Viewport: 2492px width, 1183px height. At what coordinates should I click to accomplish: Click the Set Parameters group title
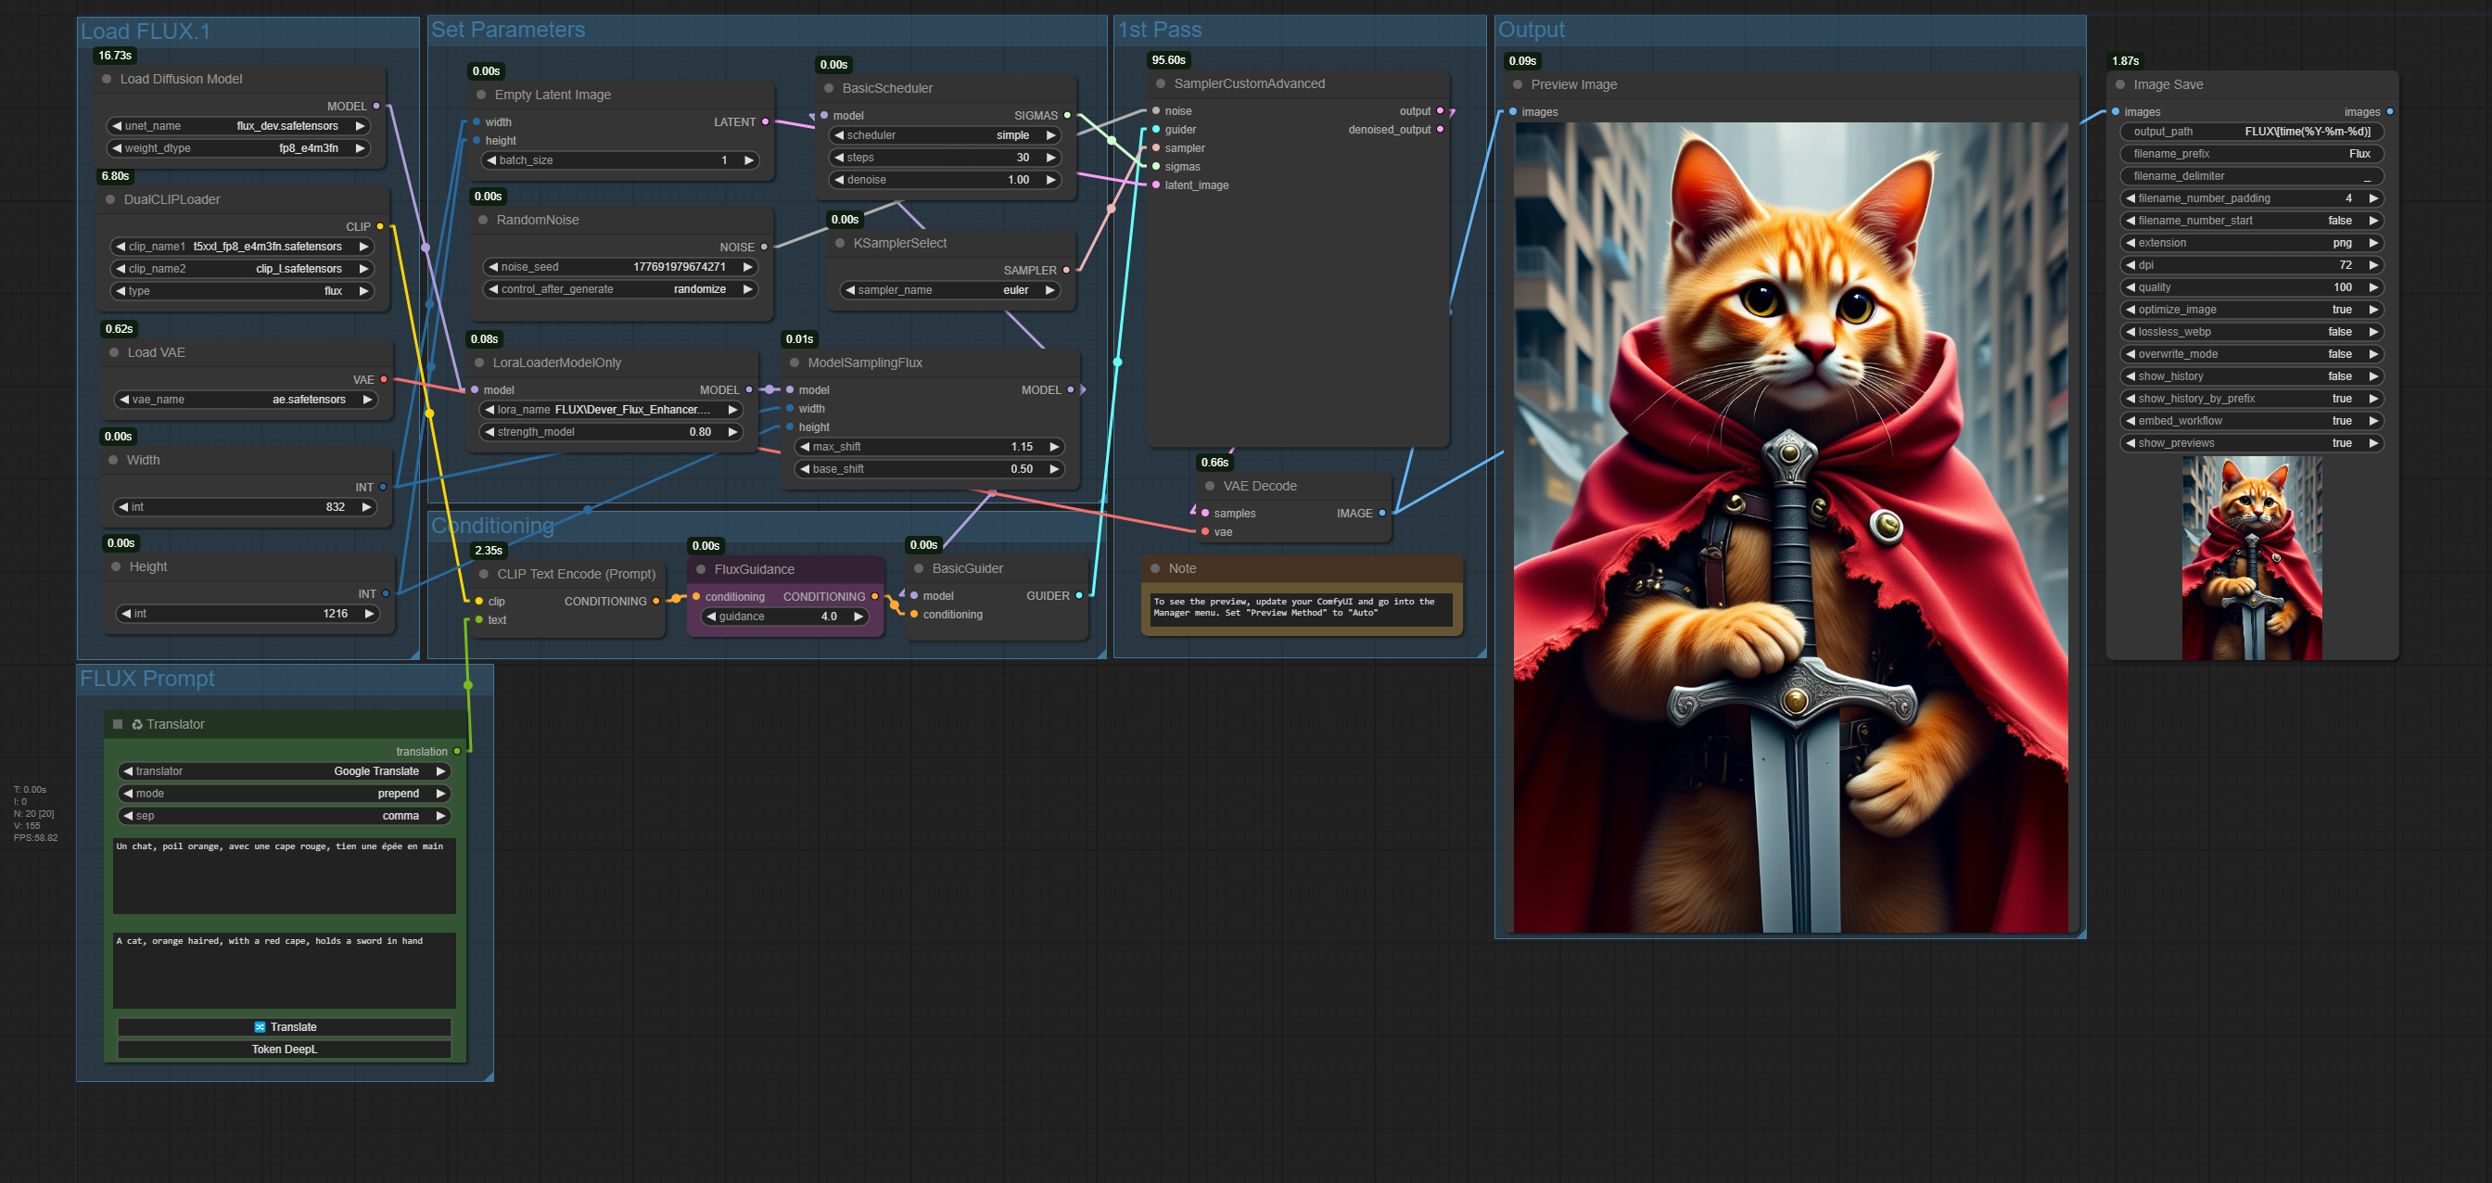click(x=508, y=30)
